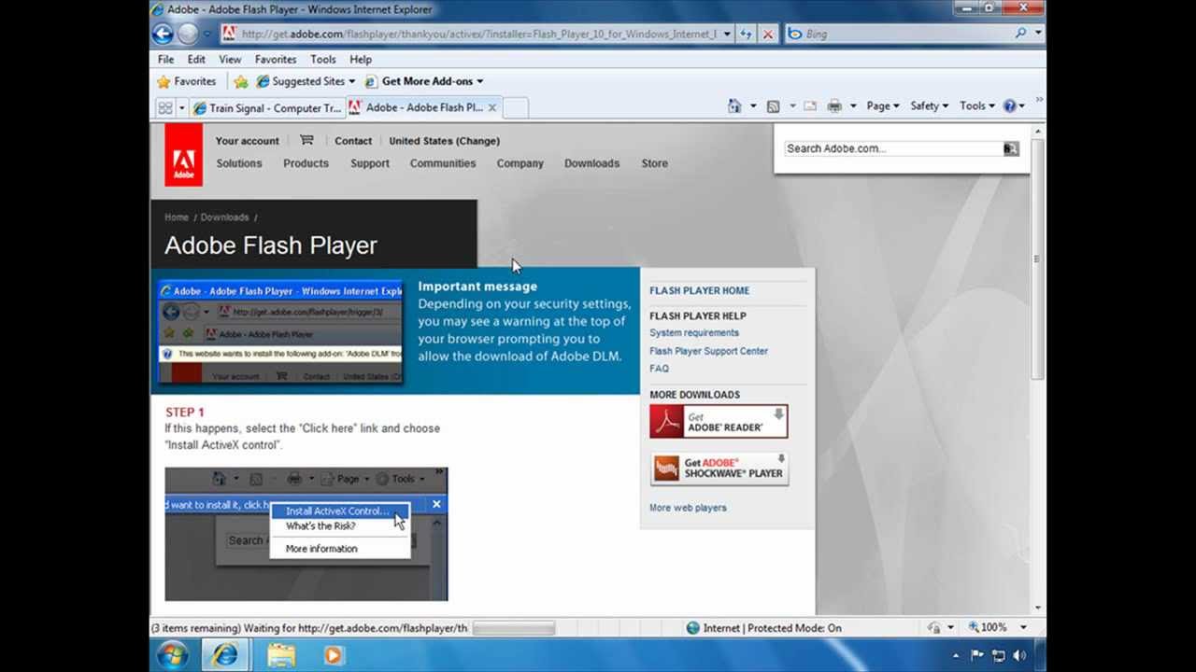
Task: Open the Favorites menu in menu bar
Action: pos(276,59)
